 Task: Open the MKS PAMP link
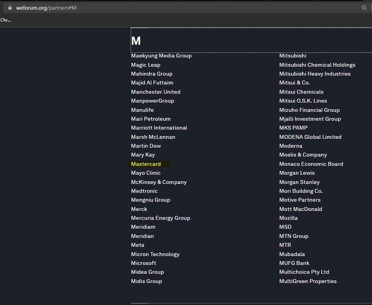pyautogui.click(x=293, y=128)
